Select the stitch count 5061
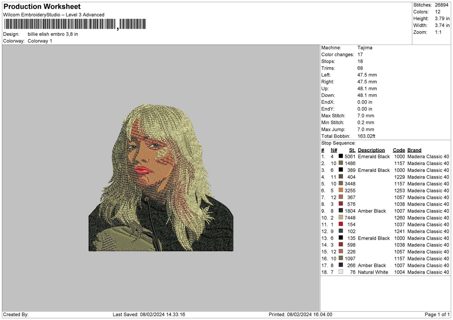453x320 pixels. [350, 156]
